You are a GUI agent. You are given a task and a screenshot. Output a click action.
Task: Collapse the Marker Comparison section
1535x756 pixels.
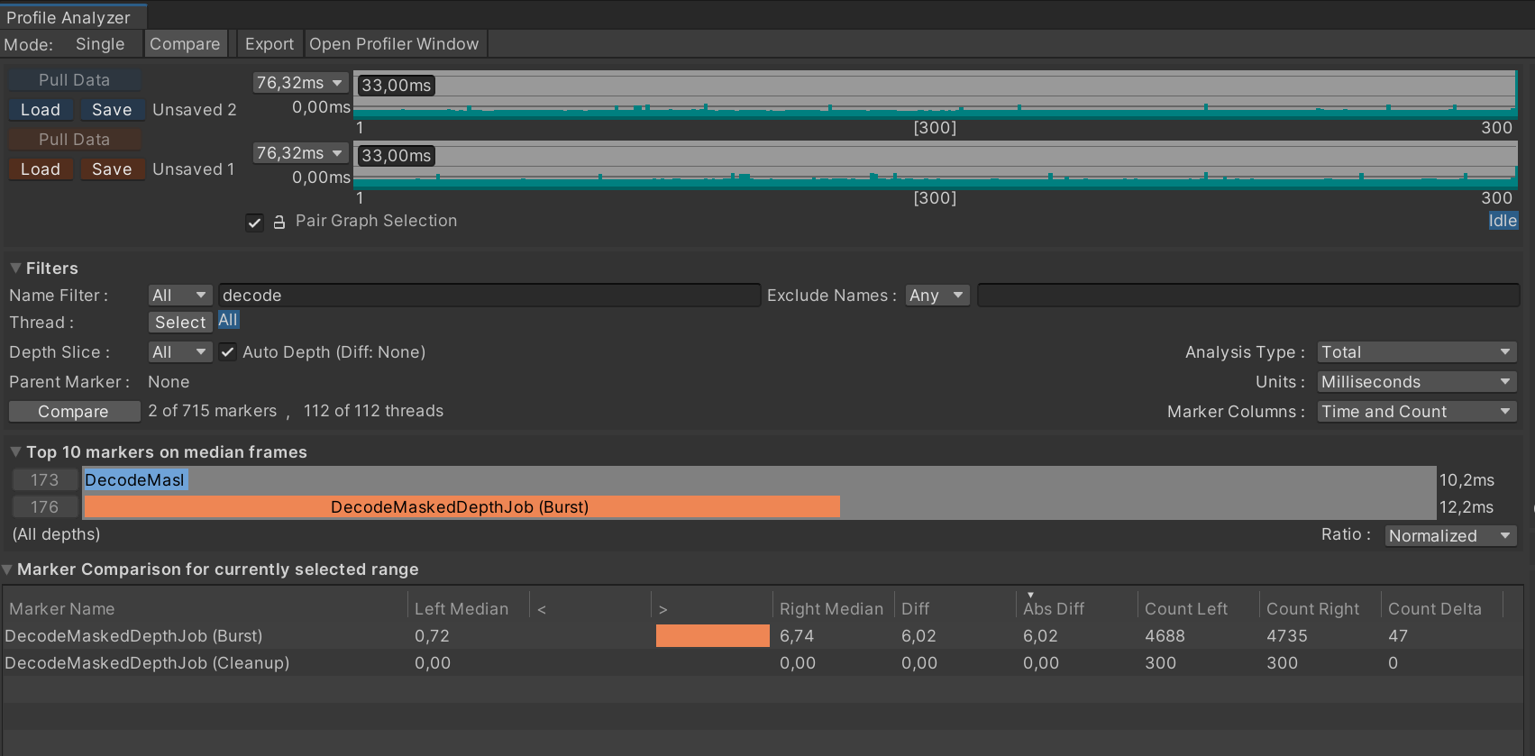(x=8, y=569)
